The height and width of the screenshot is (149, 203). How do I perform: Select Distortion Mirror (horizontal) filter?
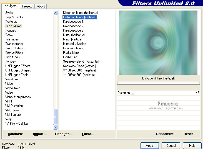pos(81,13)
